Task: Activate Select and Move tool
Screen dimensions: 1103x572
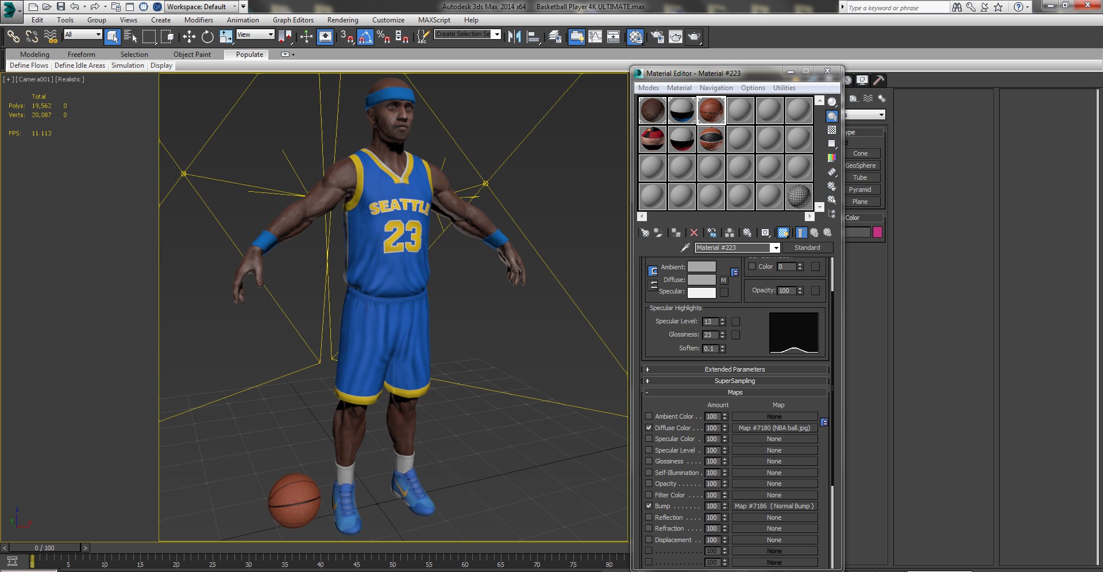Action: pos(189,37)
